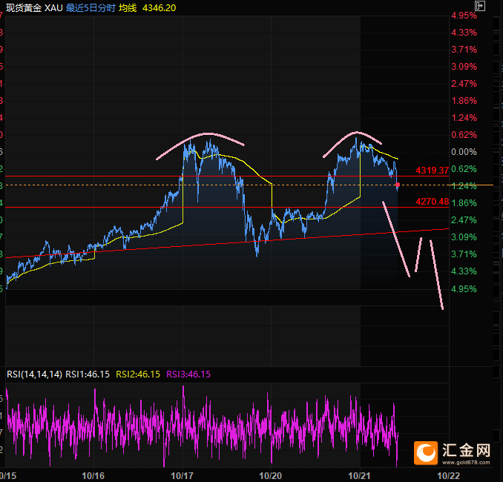This screenshot has height=482, width=503.
Task: Select the 10/16 date on the time axis
Action: 93,475
